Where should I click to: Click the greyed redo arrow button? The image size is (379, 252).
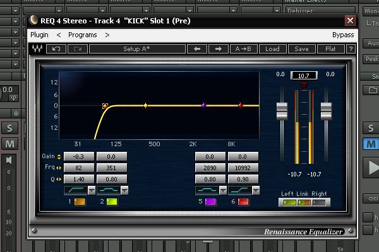pyautogui.click(x=78, y=49)
